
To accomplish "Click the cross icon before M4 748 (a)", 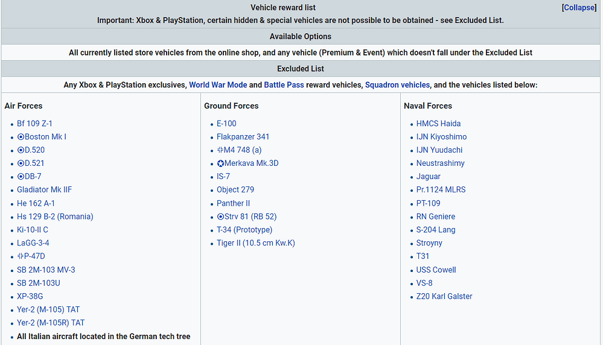I will click(x=220, y=150).
